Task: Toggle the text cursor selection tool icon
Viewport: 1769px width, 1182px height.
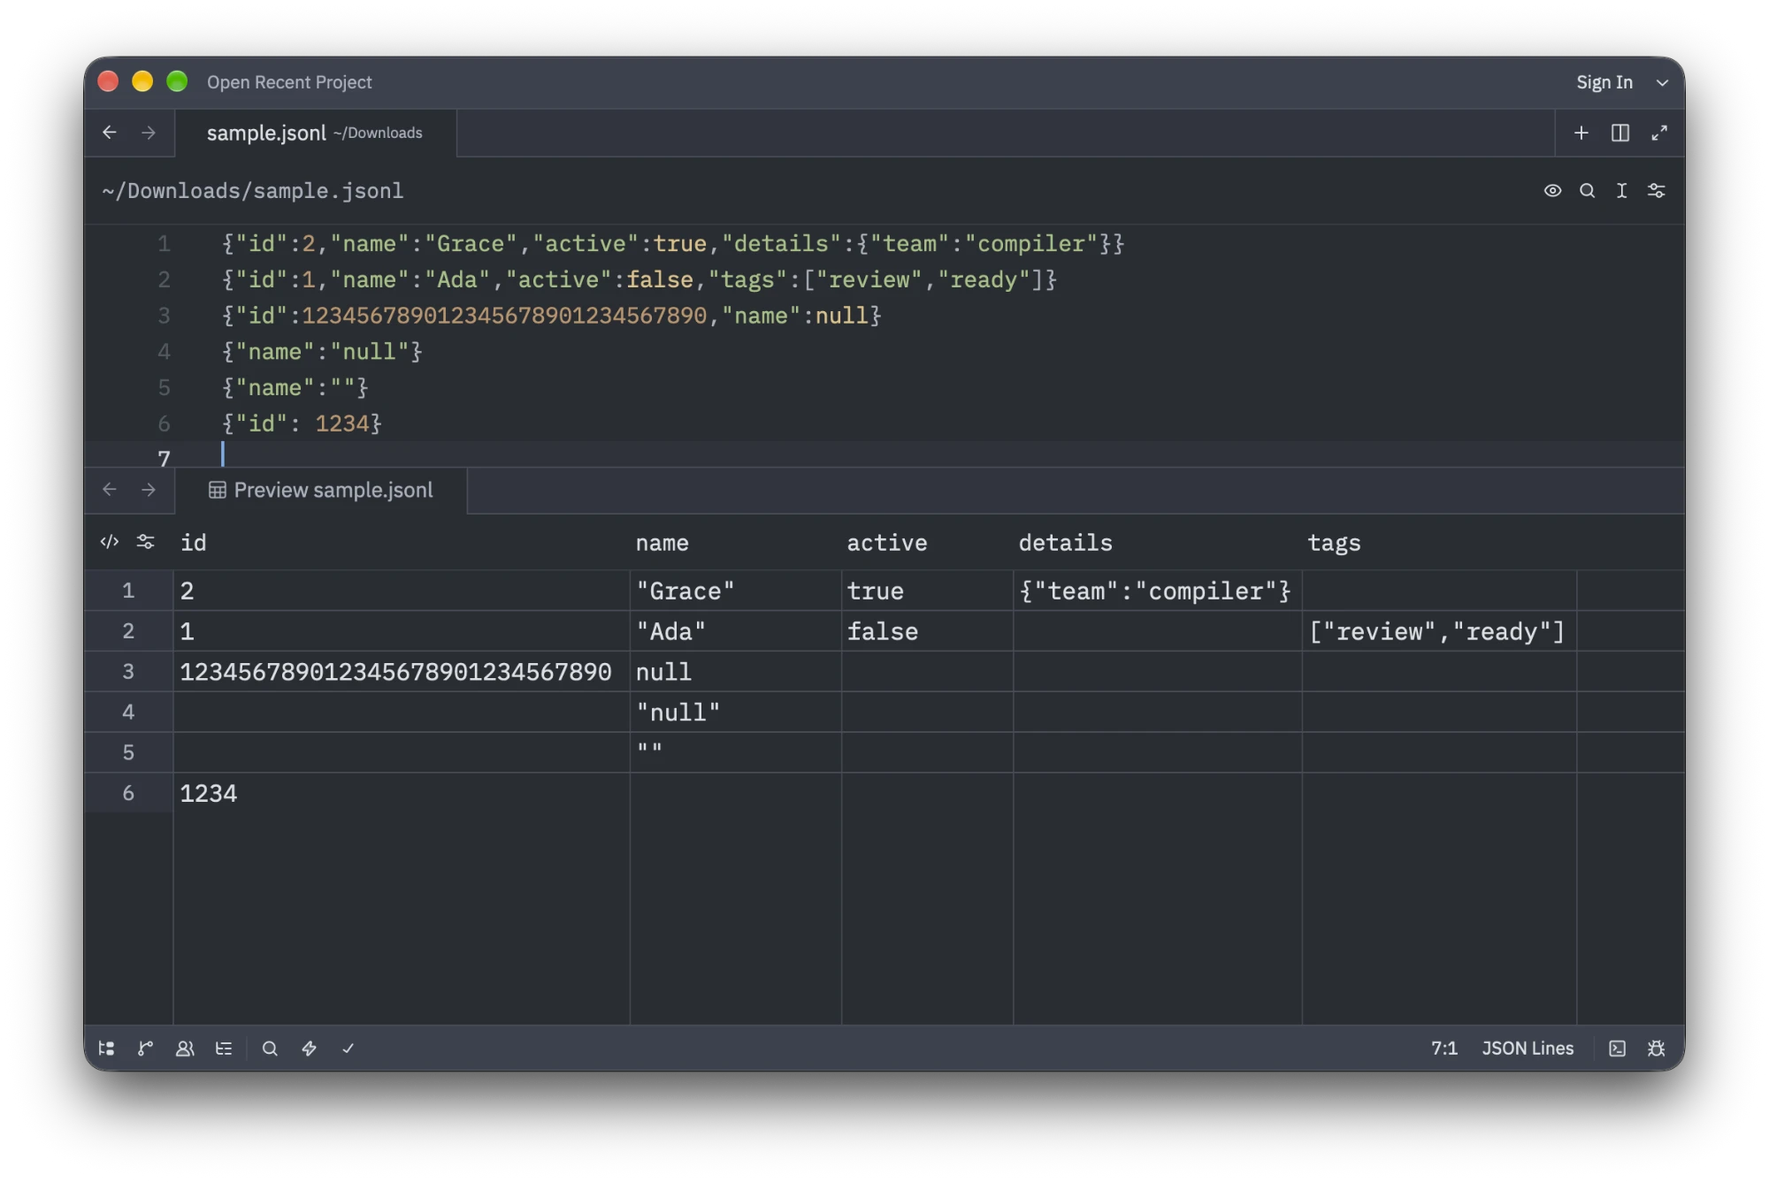Action: tap(1621, 190)
